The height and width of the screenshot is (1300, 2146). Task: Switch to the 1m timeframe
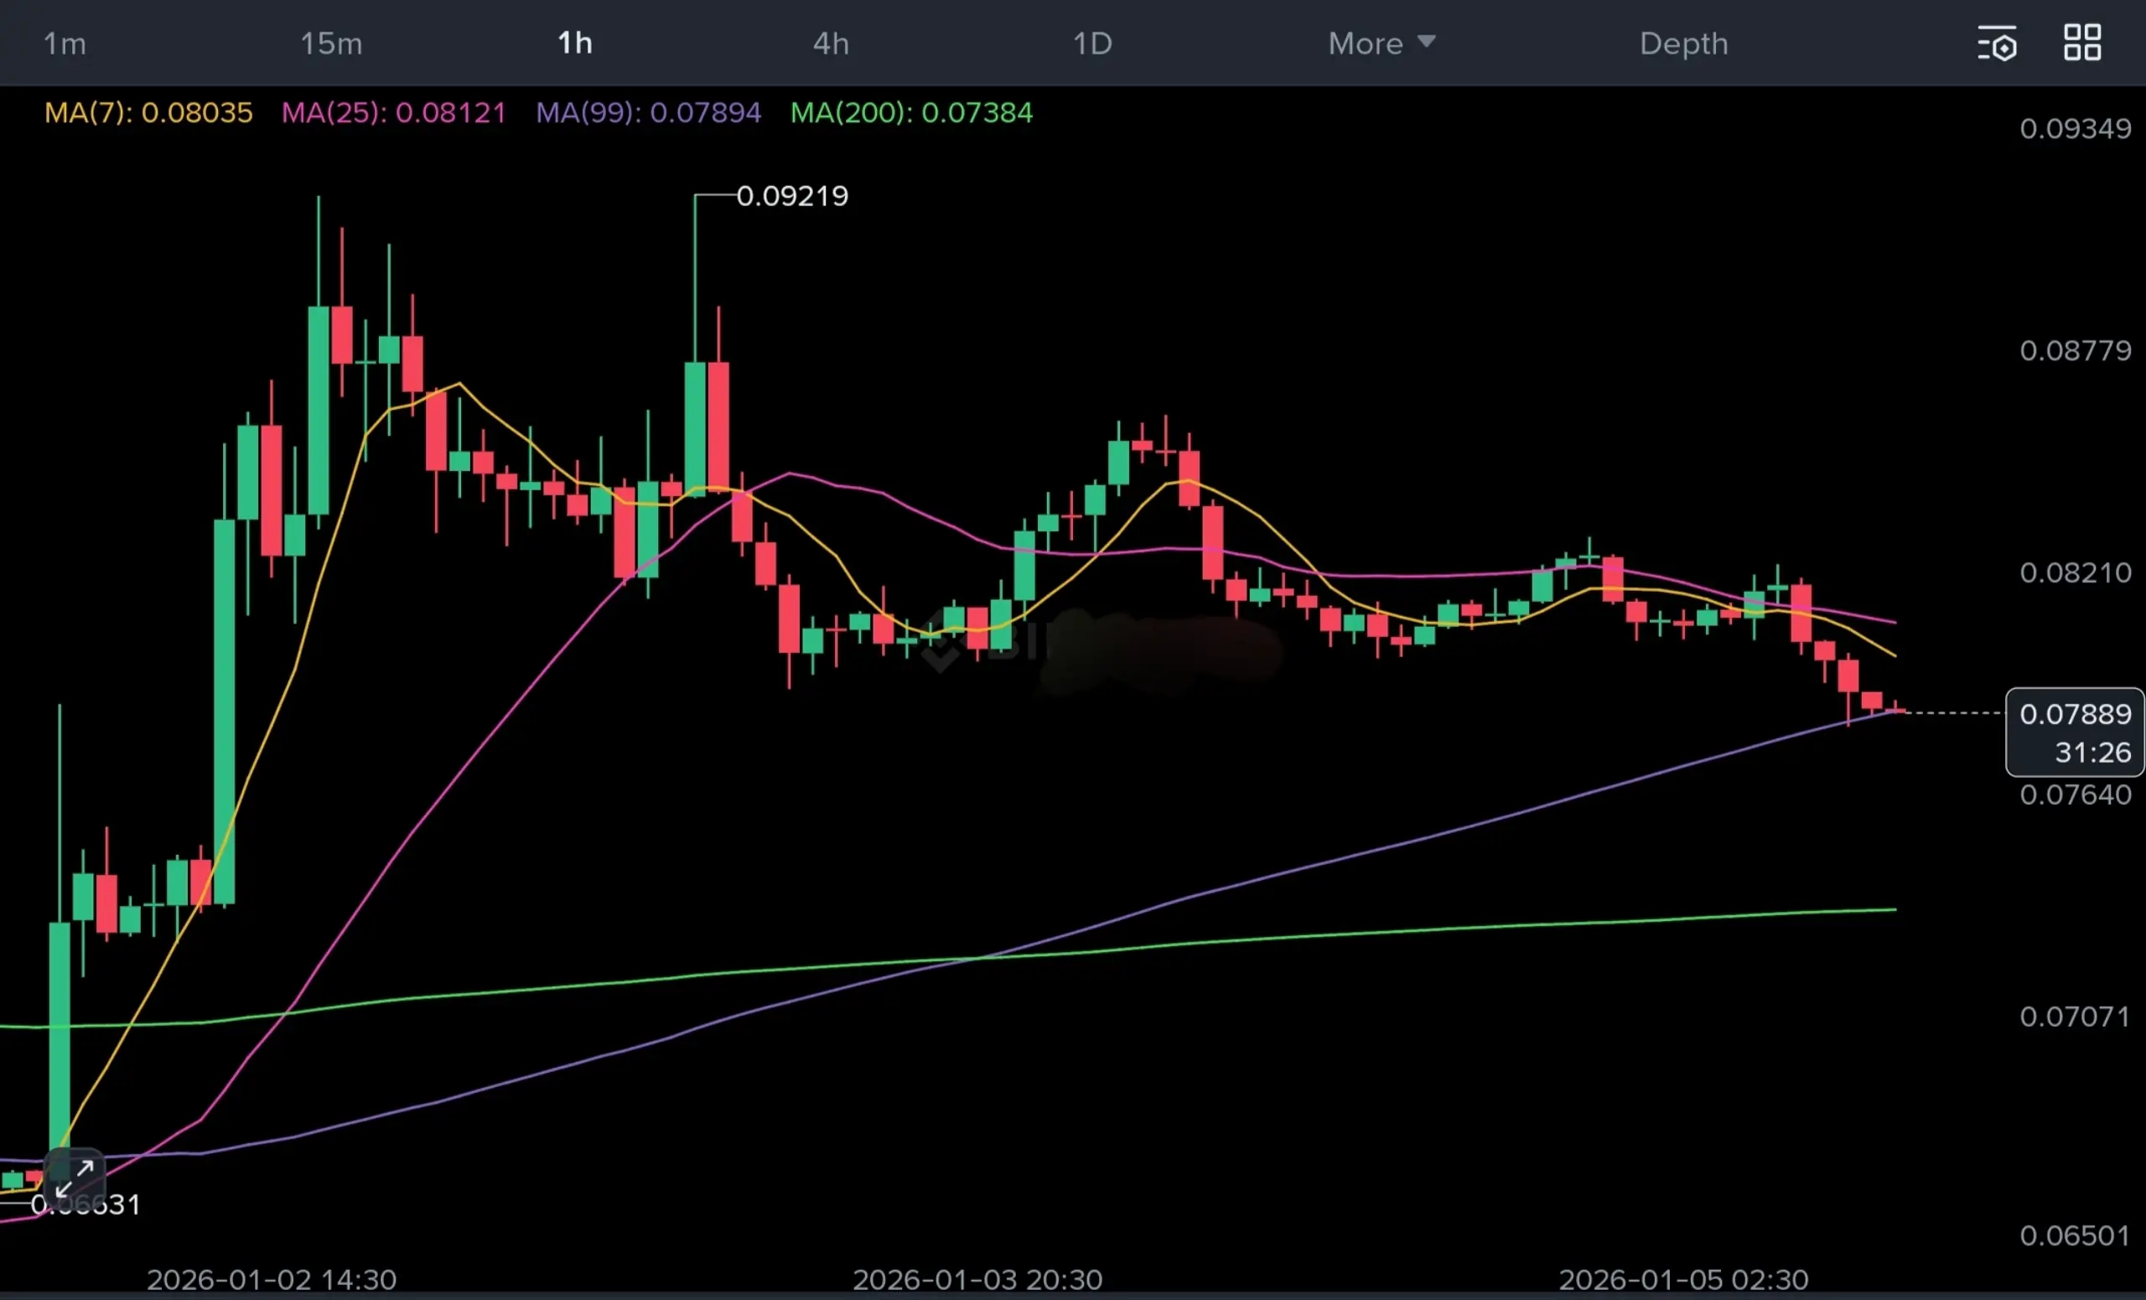(x=65, y=44)
